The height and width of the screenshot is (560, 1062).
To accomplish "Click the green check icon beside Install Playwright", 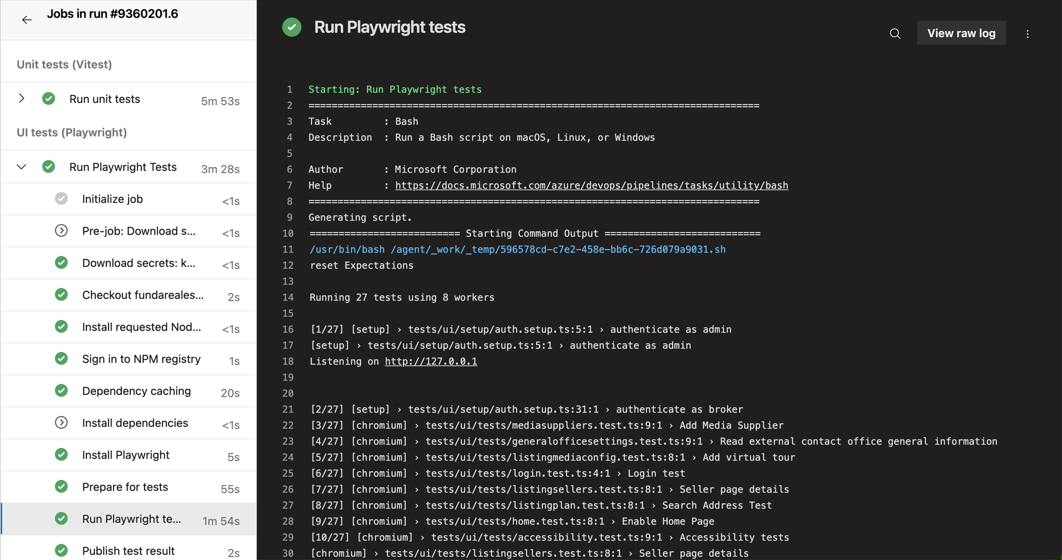I will [x=62, y=455].
